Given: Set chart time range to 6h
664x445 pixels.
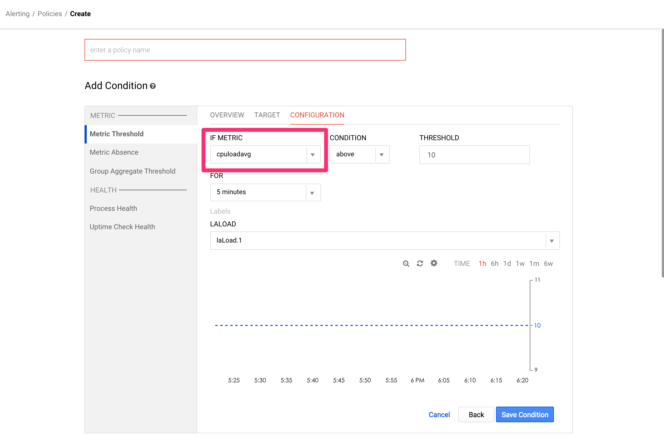Looking at the screenshot, I should [494, 263].
